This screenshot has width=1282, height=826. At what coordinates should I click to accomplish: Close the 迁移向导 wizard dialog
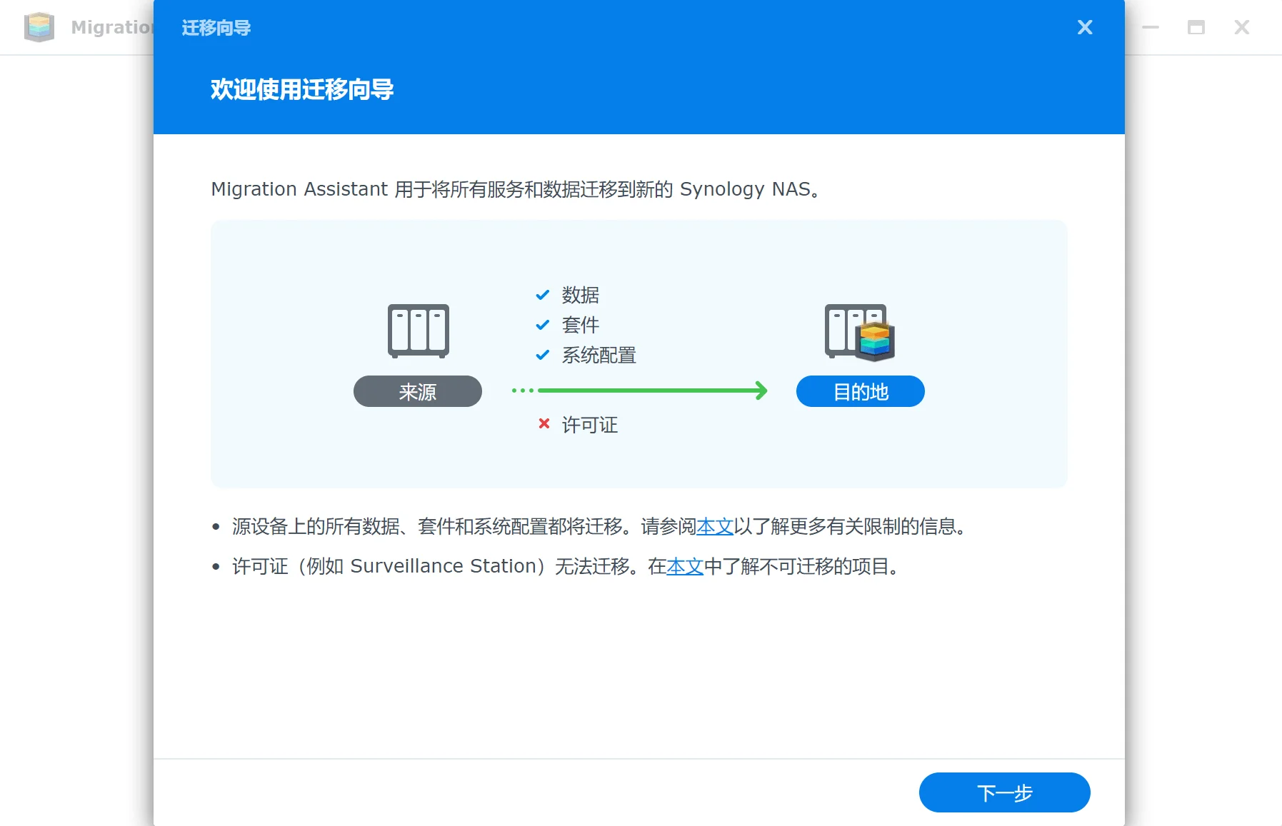pyautogui.click(x=1084, y=27)
